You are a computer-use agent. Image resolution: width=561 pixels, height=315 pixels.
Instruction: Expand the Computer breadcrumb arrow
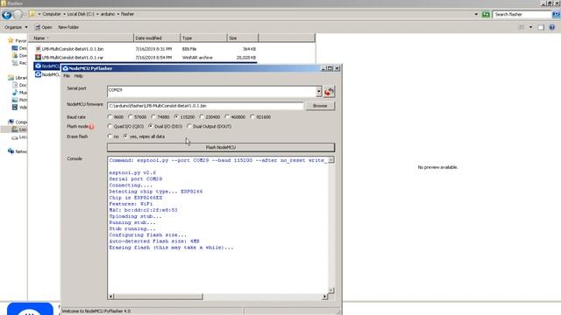64,14
